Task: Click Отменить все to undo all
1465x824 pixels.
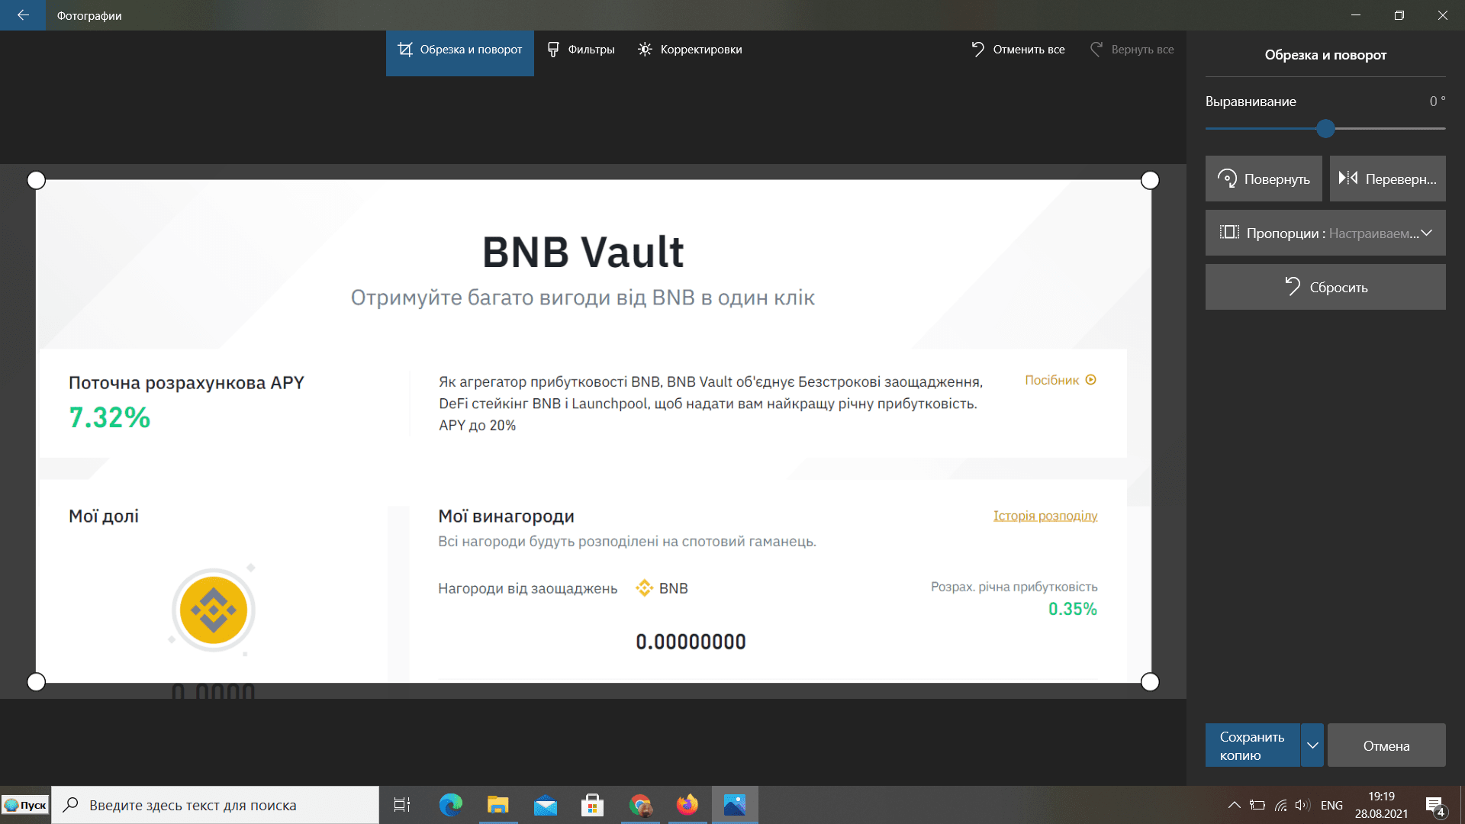Action: (1018, 50)
